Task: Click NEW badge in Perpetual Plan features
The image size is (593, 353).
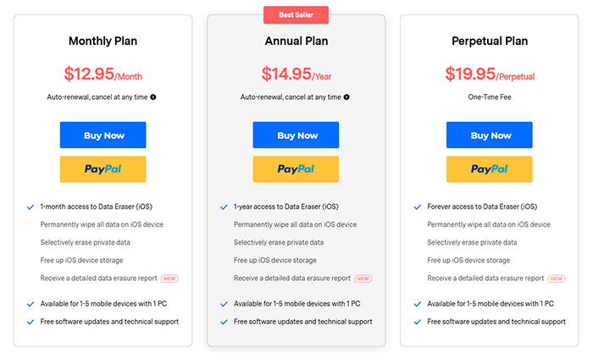Action: click(557, 279)
